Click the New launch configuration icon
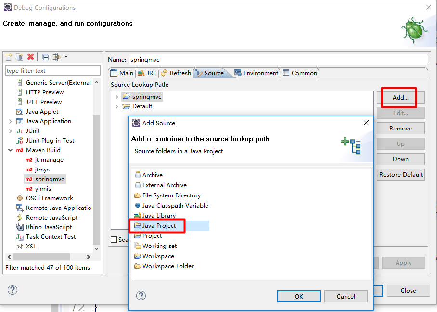This screenshot has width=437, height=312. point(9,57)
